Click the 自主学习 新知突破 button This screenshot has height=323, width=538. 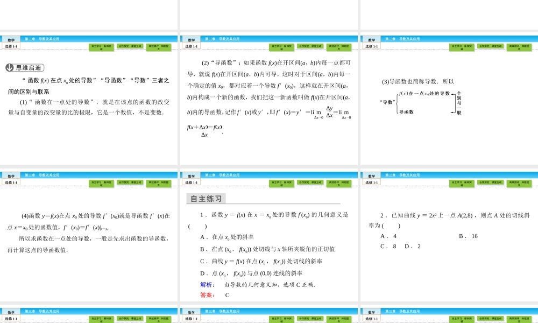(x=101, y=47)
